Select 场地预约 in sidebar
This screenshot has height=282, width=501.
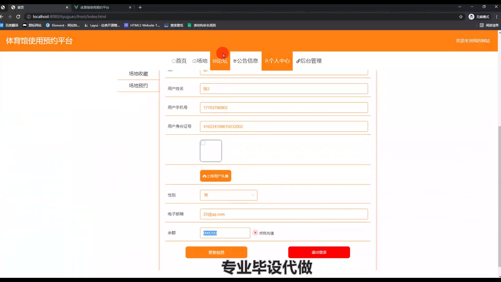point(138,86)
